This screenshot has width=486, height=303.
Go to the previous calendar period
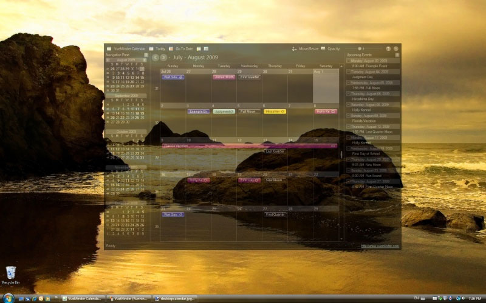156,58
